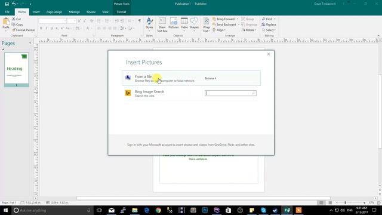Screen dimensions: 382x215
Task: Click Bring Forward in Arrange group
Action: (223, 19)
